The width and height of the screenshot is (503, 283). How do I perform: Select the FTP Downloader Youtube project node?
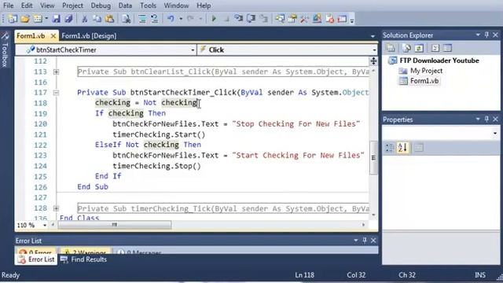pos(434,61)
